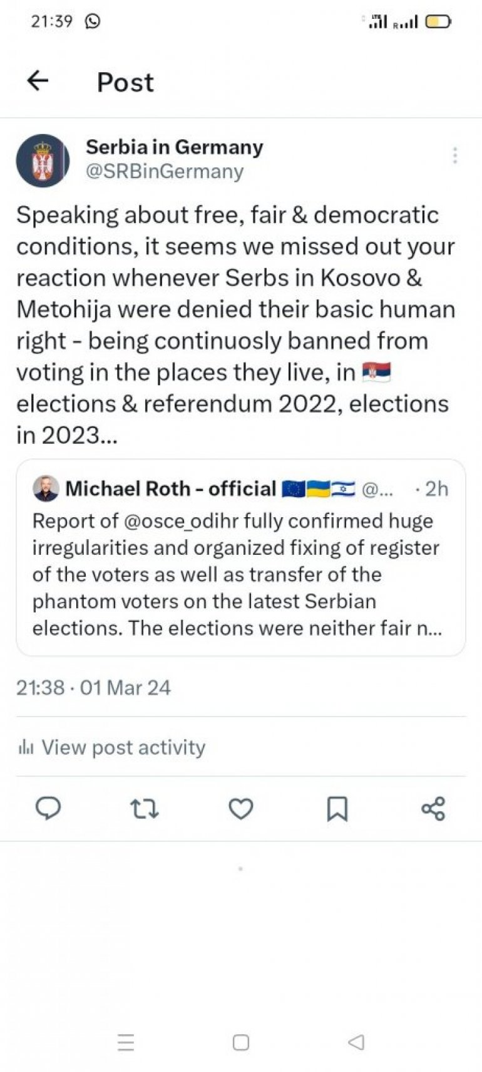This screenshot has width=482, height=1072.
Task: Tap the 21:38 · 01 Mar 24 timestamp
Action: coord(93,688)
